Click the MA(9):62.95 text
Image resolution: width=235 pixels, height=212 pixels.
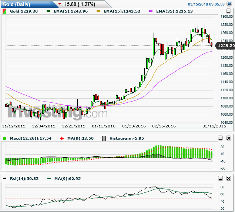tap(68, 178)
